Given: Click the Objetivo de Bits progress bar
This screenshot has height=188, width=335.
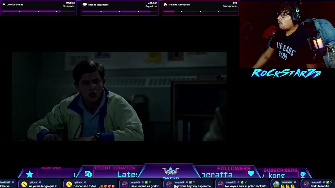Looking at the screenshot, I should pos(38,11).
